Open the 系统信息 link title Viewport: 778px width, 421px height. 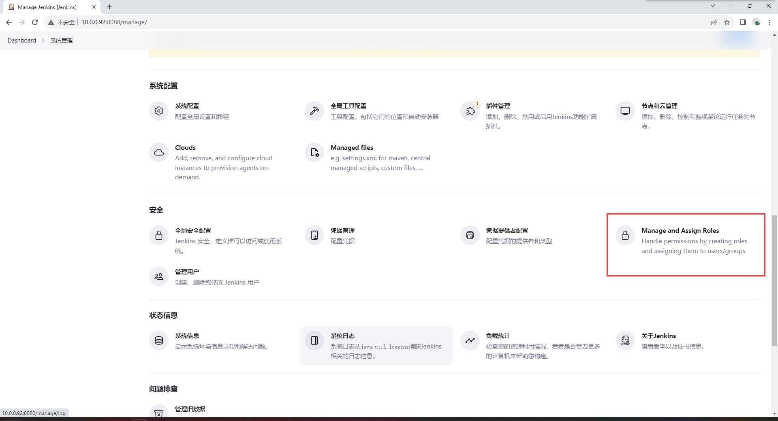[x=187, y=336]
